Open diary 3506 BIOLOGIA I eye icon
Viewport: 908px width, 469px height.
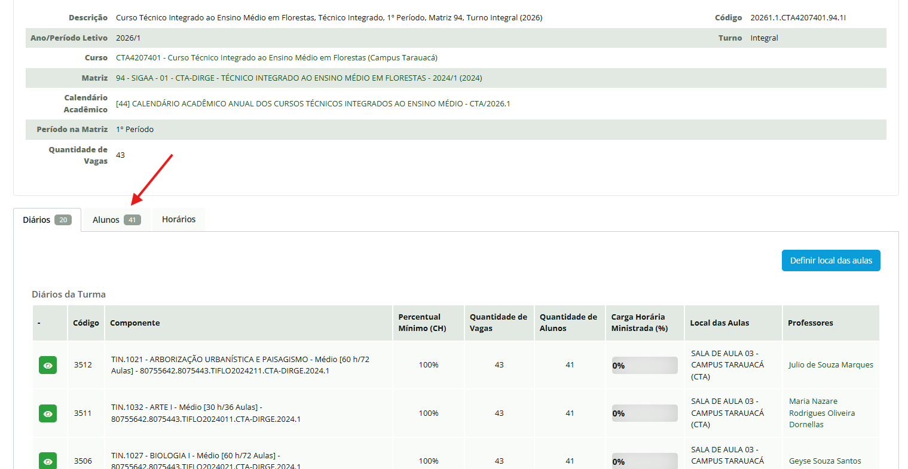point(48,461)
